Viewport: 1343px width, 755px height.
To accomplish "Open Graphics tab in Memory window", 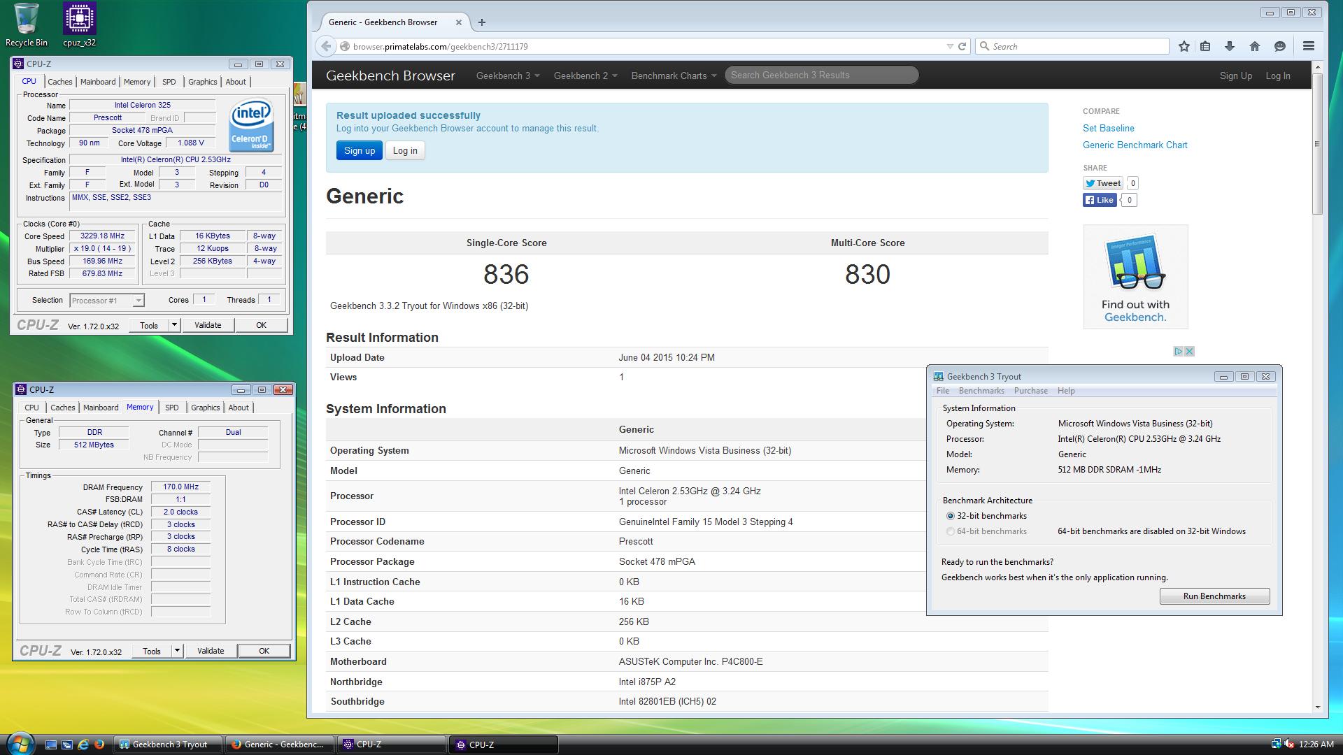I will tap(206, 408).
